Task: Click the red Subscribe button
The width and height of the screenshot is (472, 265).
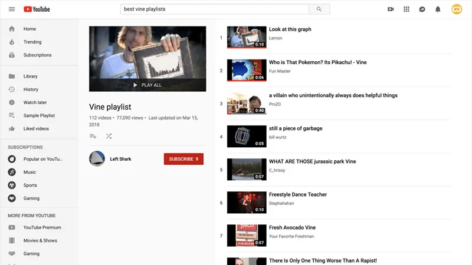Action: (x=183, y=159)
